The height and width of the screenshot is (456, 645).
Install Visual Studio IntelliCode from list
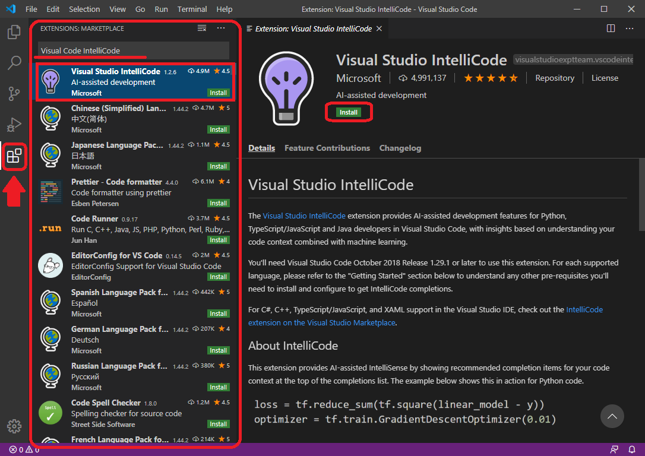(218, 93)
